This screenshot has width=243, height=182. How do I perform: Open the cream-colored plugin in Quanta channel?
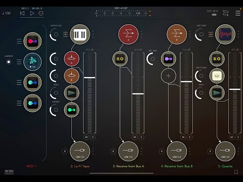click(217, 76)
